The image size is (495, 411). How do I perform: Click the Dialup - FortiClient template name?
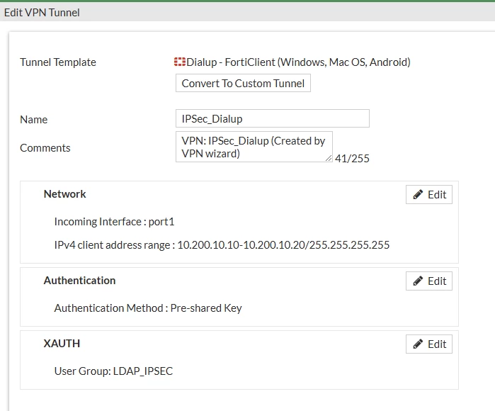[x=298, y=62]
